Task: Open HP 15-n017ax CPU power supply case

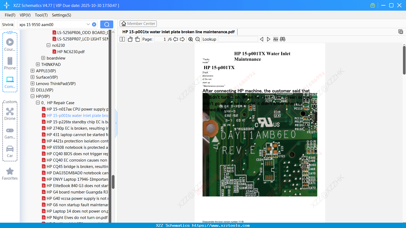Action: coord(75,109)
